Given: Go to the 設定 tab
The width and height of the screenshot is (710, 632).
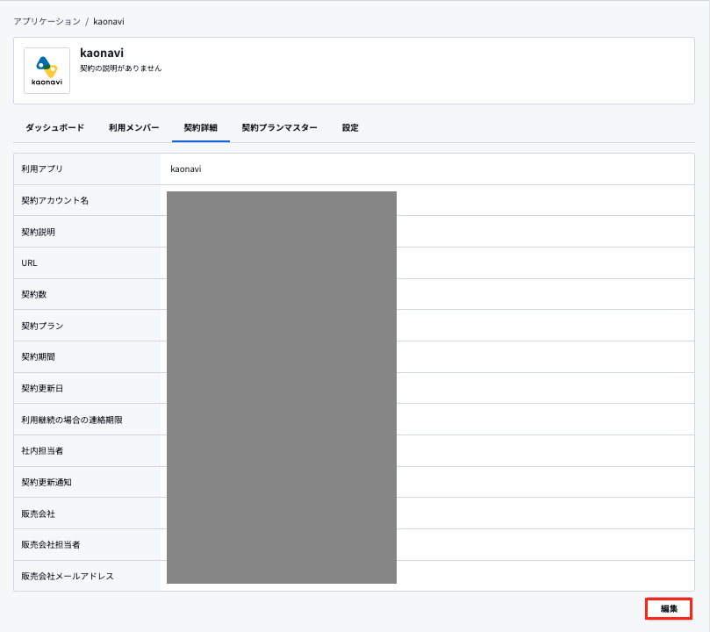Looking at the screenshot, I should (350, 127).
